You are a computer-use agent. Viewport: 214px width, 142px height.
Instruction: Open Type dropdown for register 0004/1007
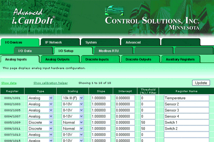click(40, 116)
